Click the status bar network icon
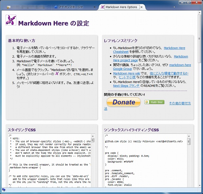Image resolution: width=203 pixels, height=194 pixels. click(x=4, y=190)
